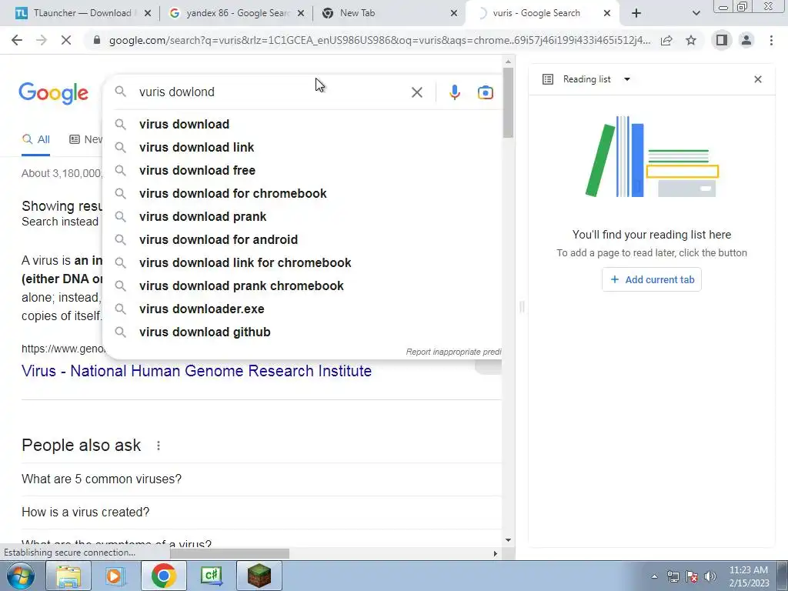This screenshot has height=591, width=788.
Task: Select suggestion 'virus download prank'
Action: [302, 216]
